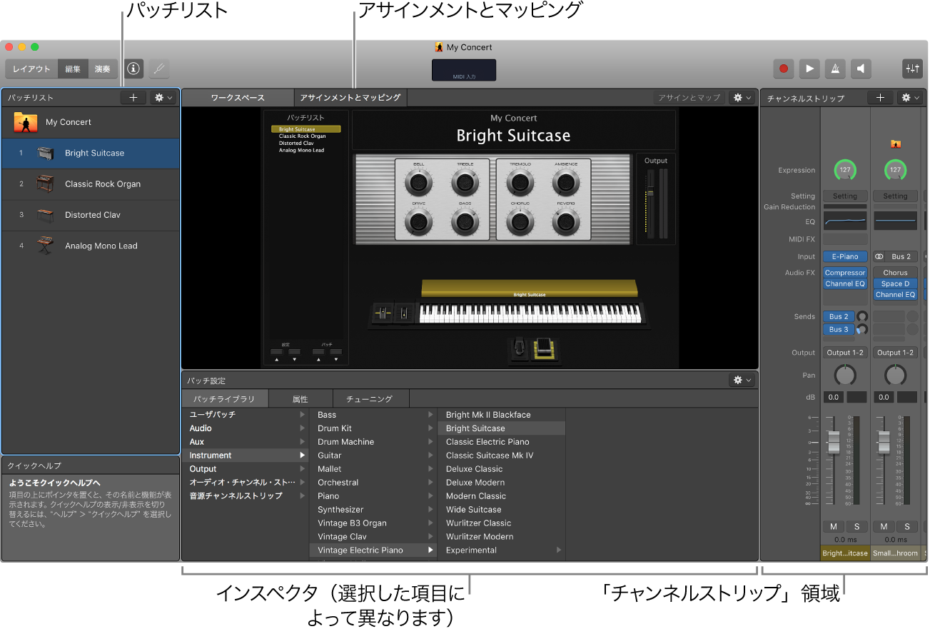Select the My Concert folder icon
Image resolution: width=930 pixels, height=634 pixels.
(x=26, y=122)
